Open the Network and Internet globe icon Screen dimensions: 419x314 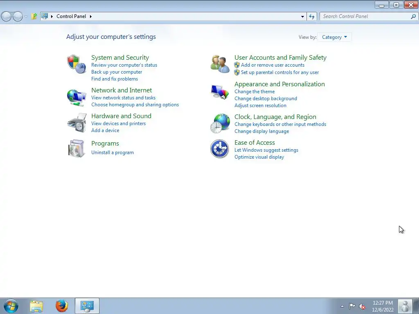pyautogui.click(x=77, y=98)
